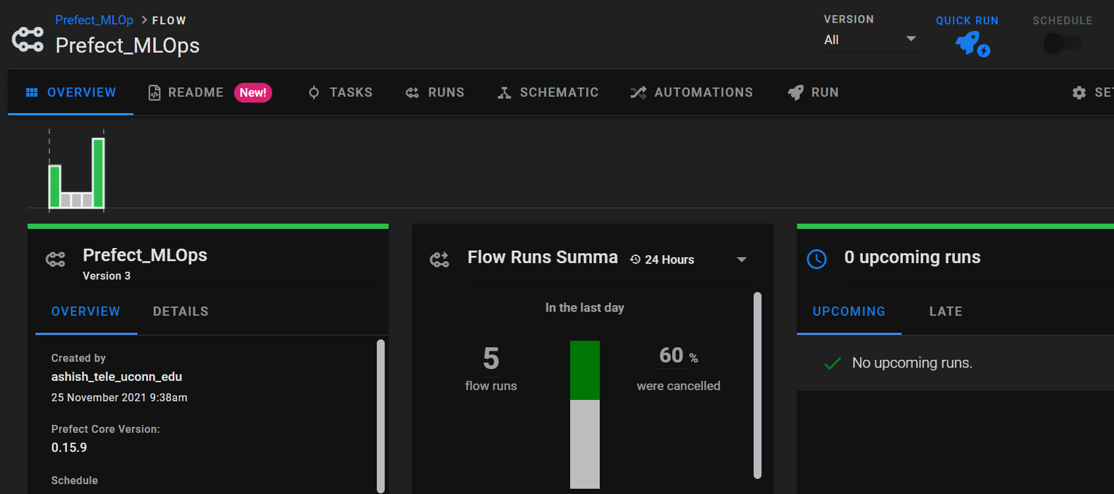Click the Schematic hierarchy icon

[504, 93]
